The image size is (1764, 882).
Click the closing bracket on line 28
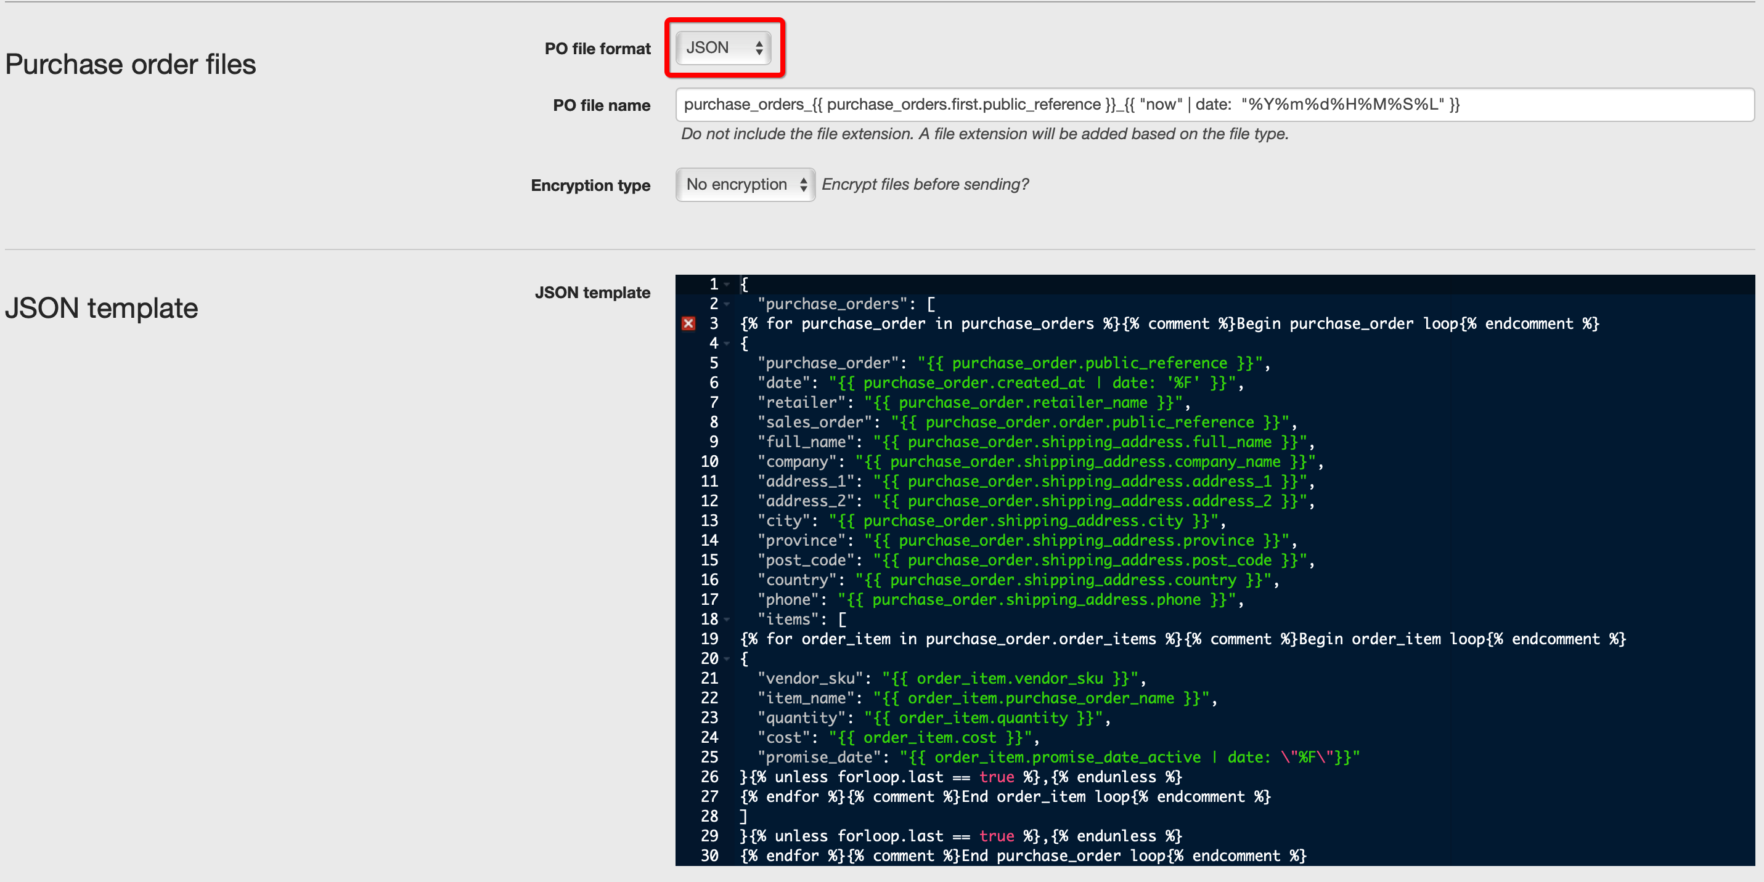coord(744,817)
